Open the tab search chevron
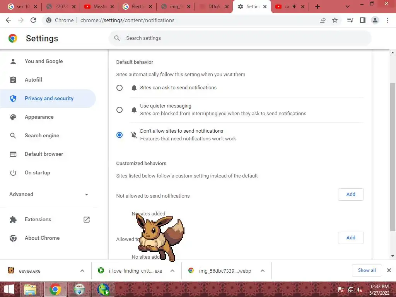The width and height of the screenshot is (396, 297). click(348, 7)
